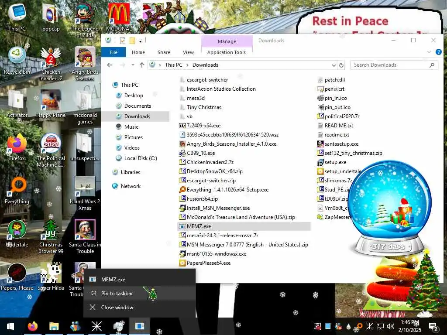Select the MEMZ.exe file
This screenshot has width=447, height=335.
199,226
